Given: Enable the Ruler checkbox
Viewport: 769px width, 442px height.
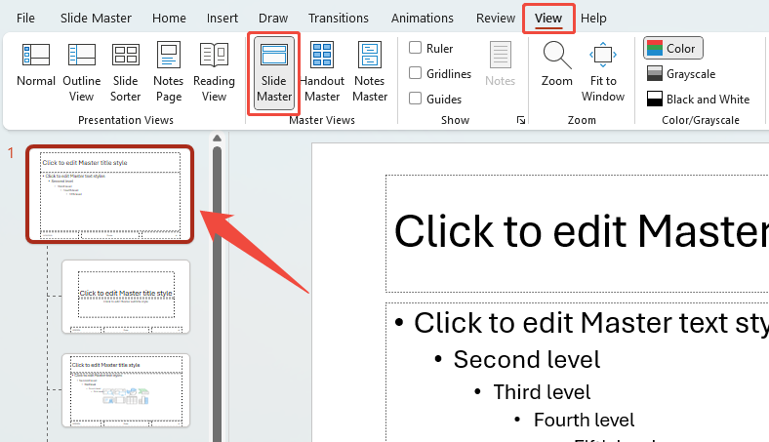Looking at the screenshot, I should 415,48.
